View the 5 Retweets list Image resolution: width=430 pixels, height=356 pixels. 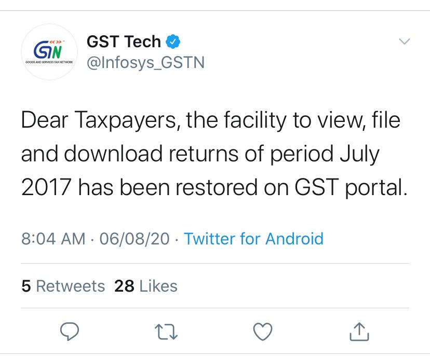tap(63, 286)
